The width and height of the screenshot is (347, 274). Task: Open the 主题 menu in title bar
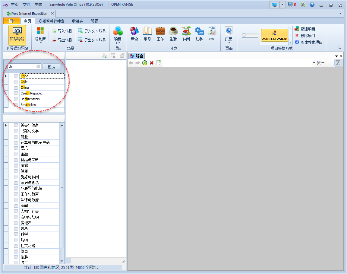click(x=38, y=5)
